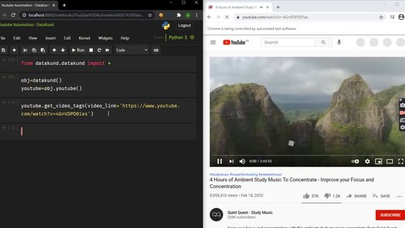
Task: Switch YouTube to theater mode
Action: click(x=390, y=161)
